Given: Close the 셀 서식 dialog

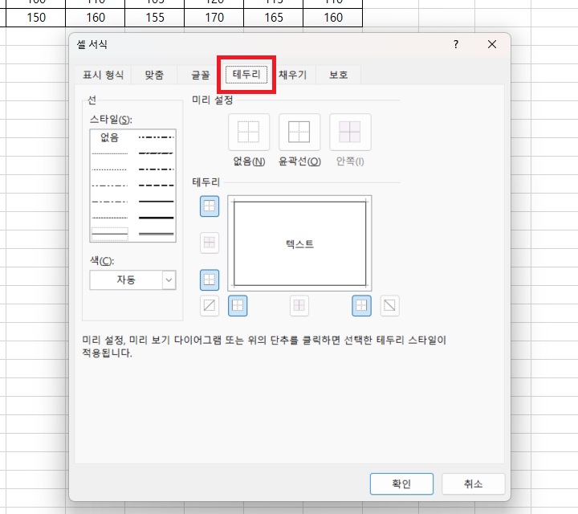Looking at the screenshot, I should [x=492, y=45].
